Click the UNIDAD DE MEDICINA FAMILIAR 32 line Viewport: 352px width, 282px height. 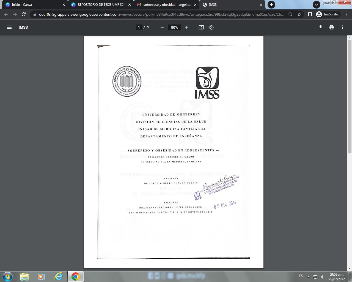pos(171,129)
